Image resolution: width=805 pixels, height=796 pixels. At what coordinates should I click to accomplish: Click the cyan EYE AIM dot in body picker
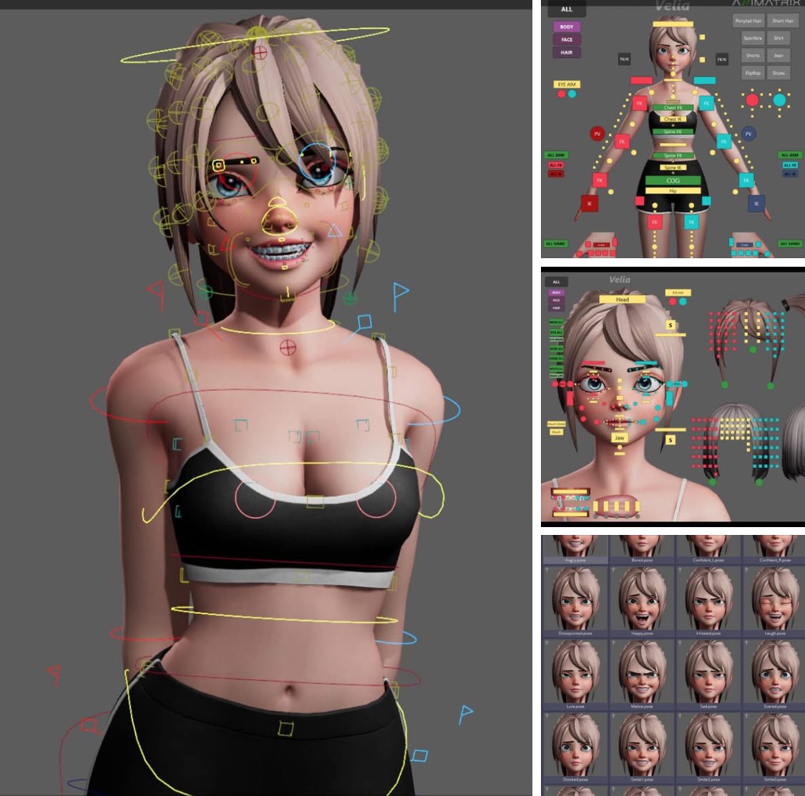coord(572,94)
